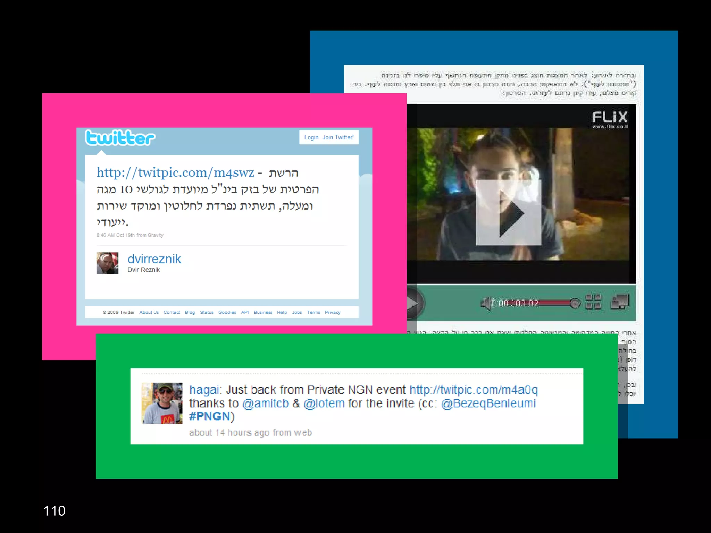Open dvirreznik username link
Viewport: 711px width, 533px height.
154,259
